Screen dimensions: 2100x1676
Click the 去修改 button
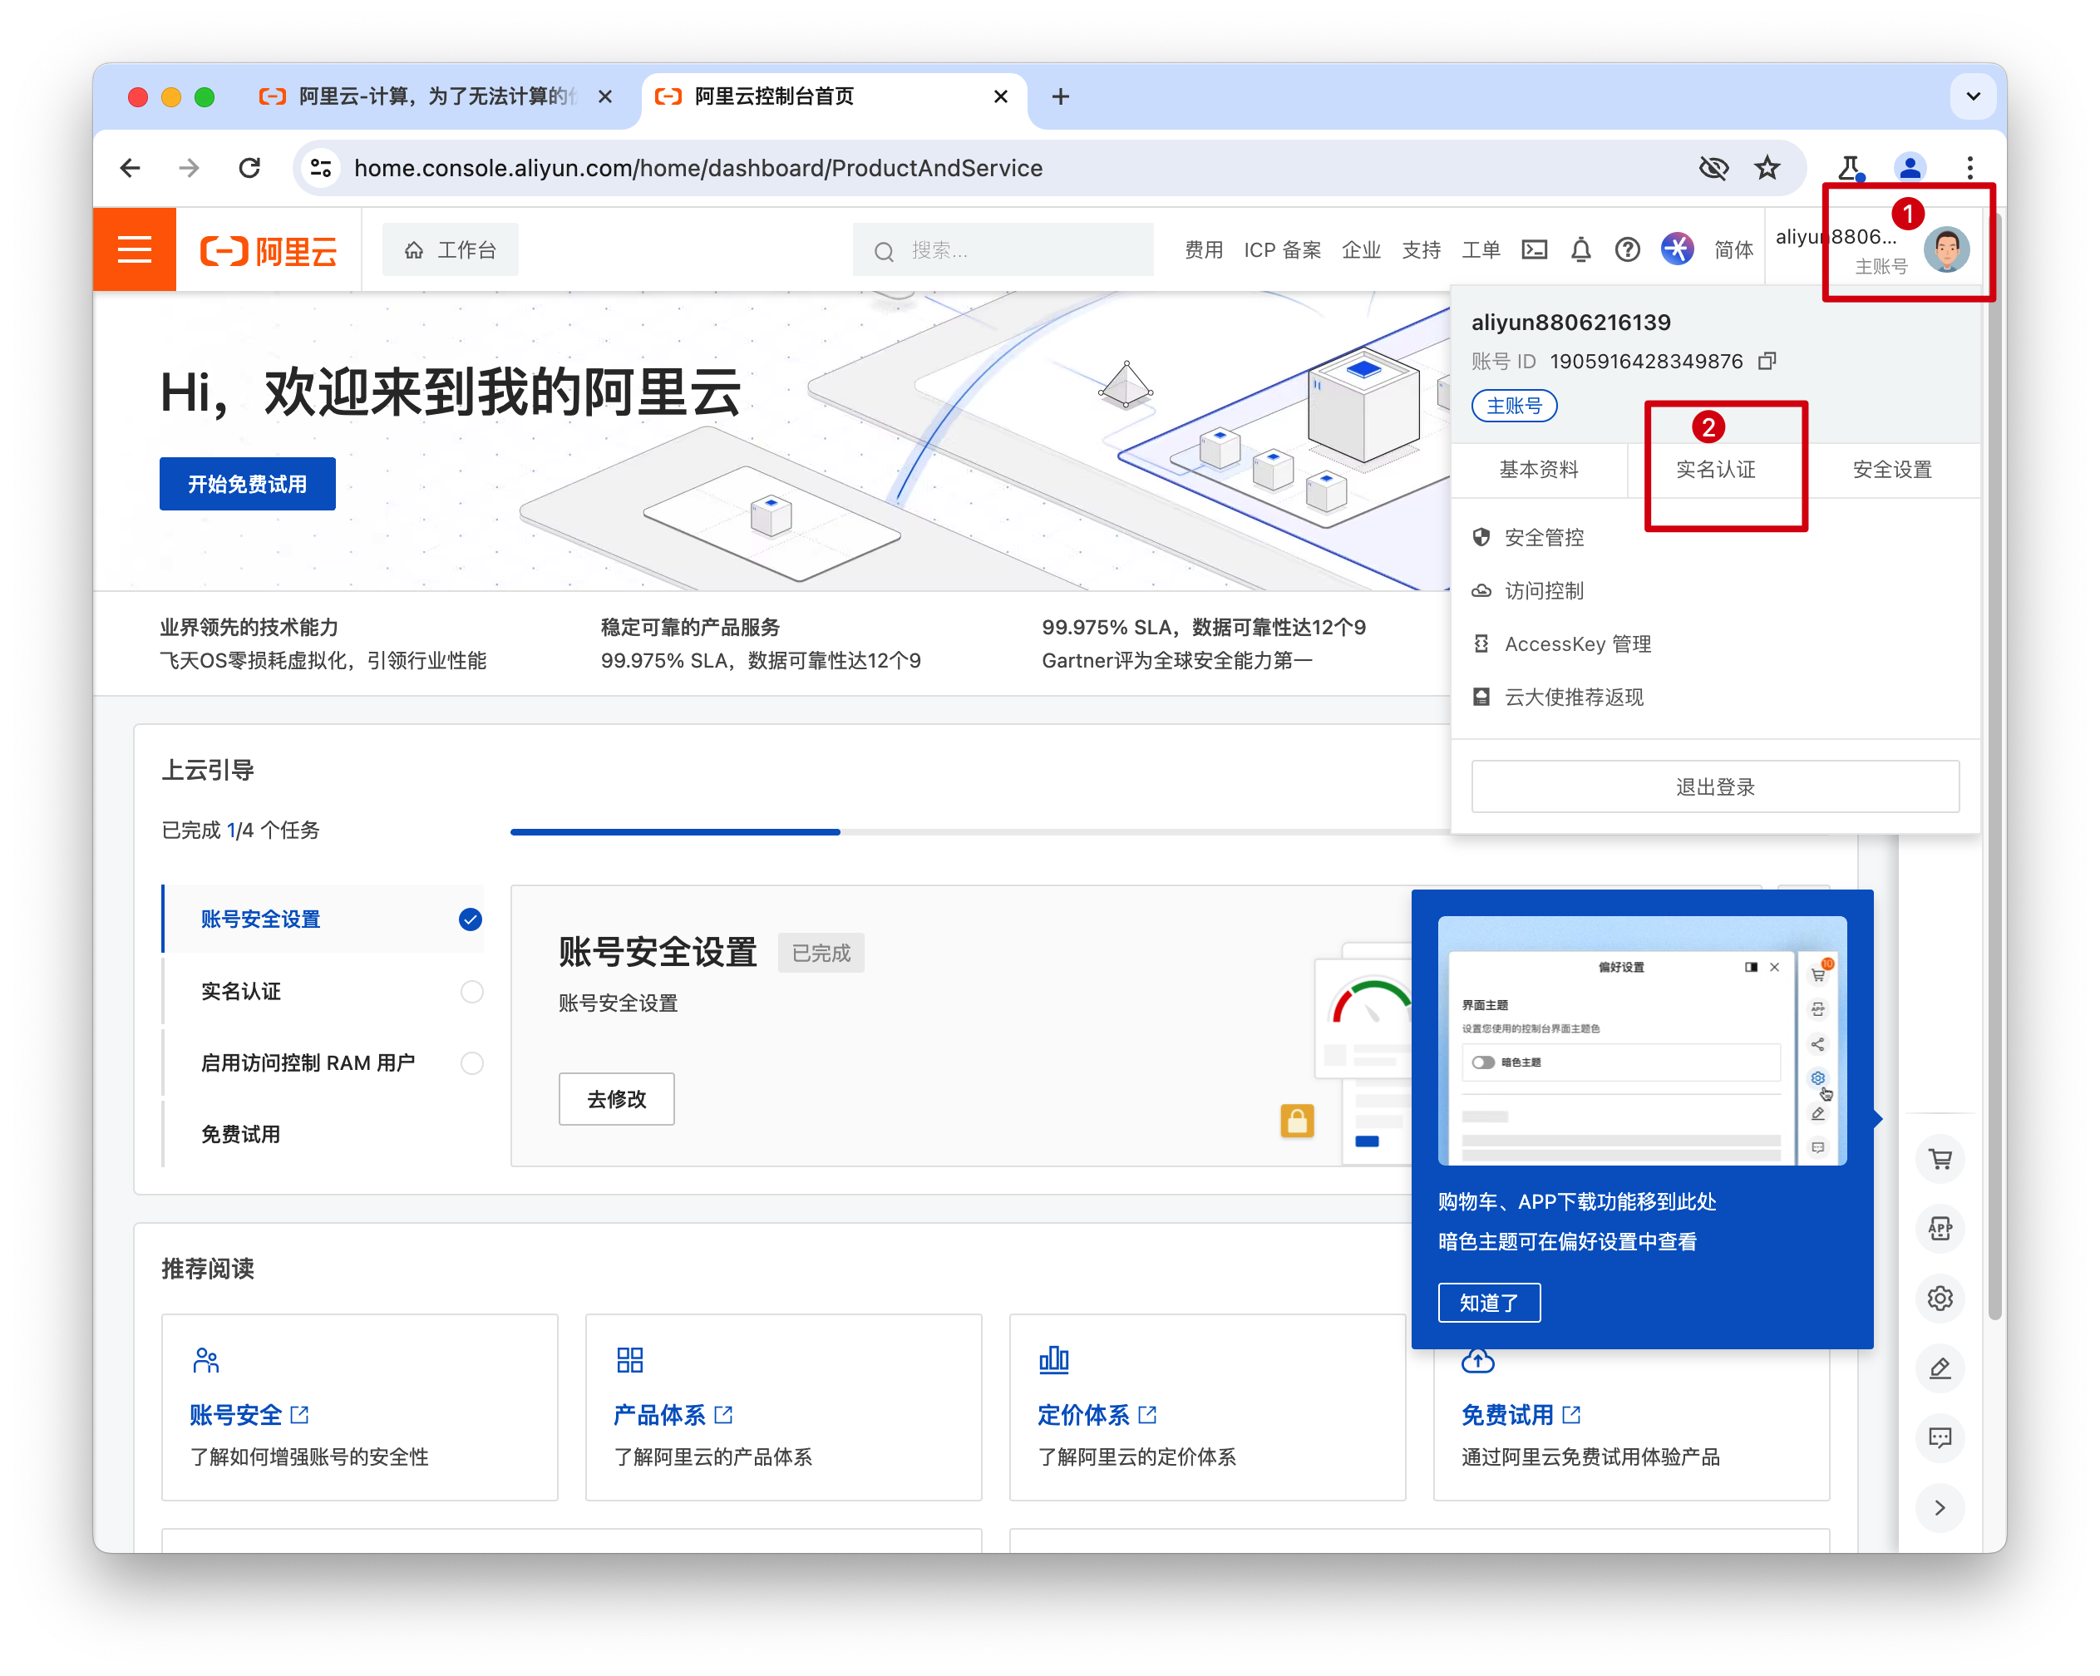point(617,1098)
